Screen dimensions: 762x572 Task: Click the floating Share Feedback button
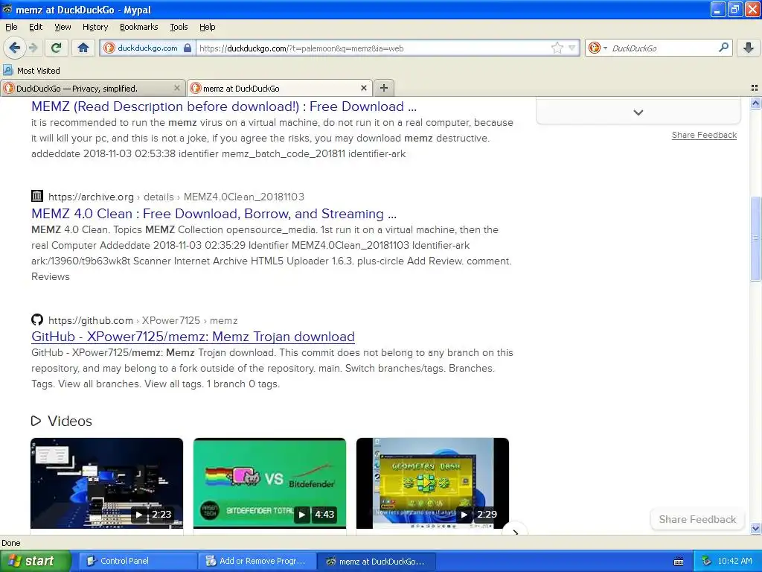coord(697,519)
